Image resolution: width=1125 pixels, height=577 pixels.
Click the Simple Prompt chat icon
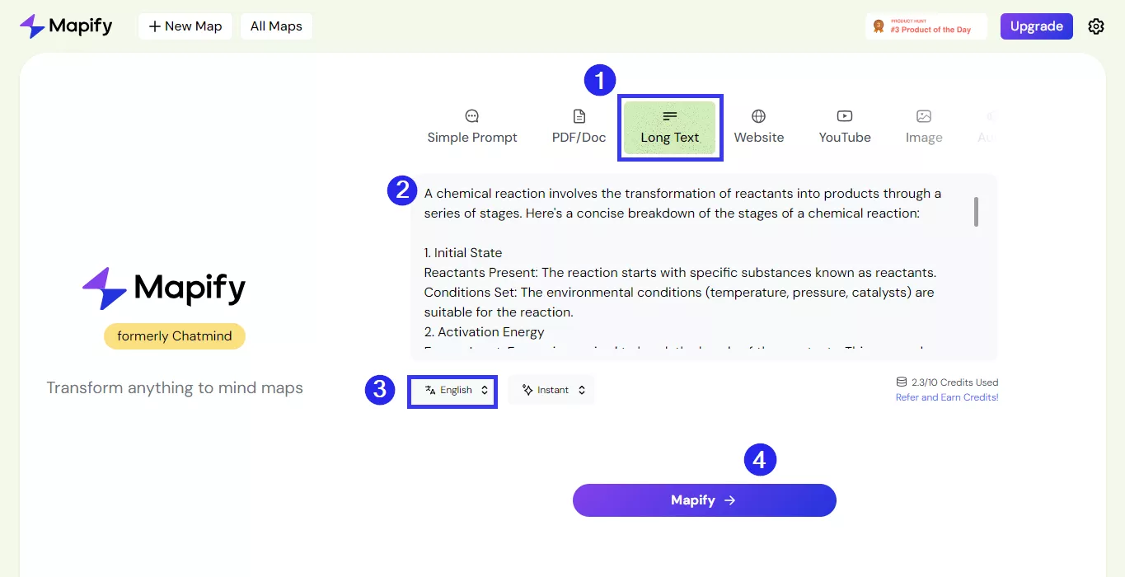pyautogui.click(x=471, y=115)
